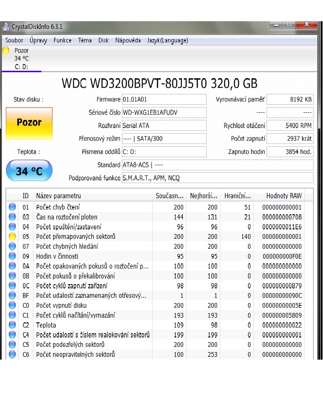Screen dimensions: 323x404
Task: Click status icon for Počet chybných hledání
Action: 12,246
